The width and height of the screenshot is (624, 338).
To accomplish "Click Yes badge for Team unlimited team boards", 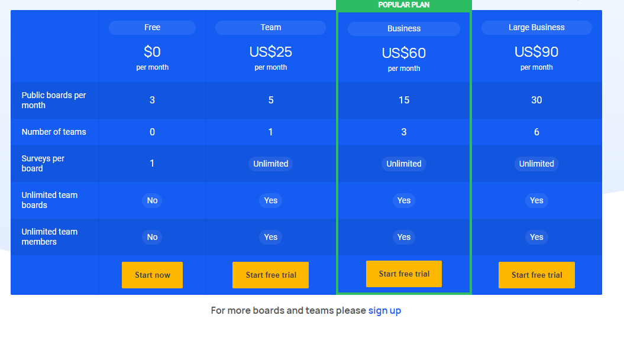I will point(270,200).
